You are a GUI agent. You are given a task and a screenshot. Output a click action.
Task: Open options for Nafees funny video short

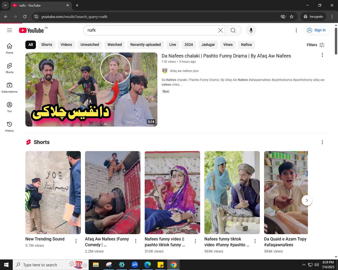(x=195, y=241)
